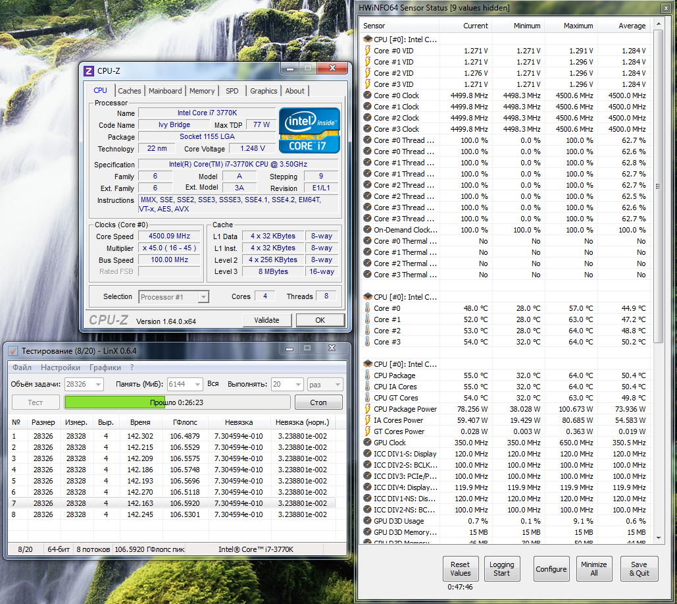Click HWiNFO64 scrollbar up arrow
This screenshot has height=604, width=677.
tap(658, 24)
